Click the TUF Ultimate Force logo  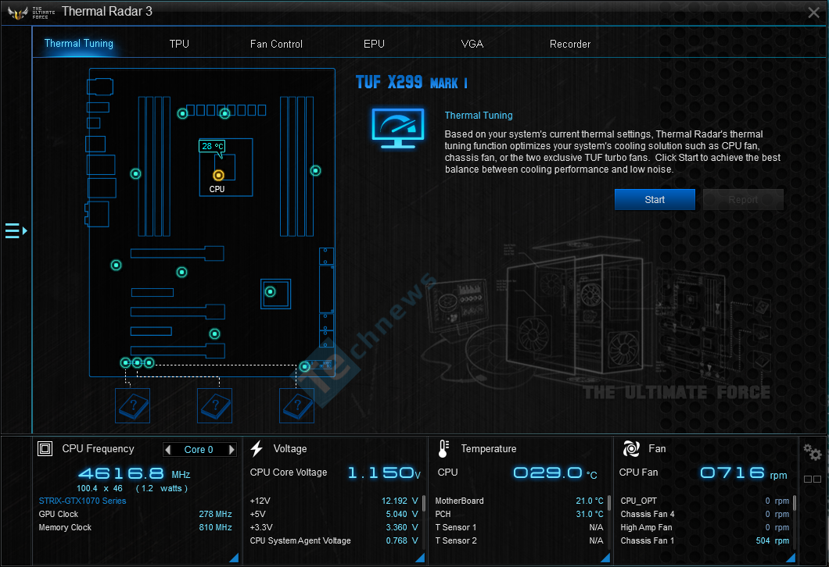tap(31, 12)
